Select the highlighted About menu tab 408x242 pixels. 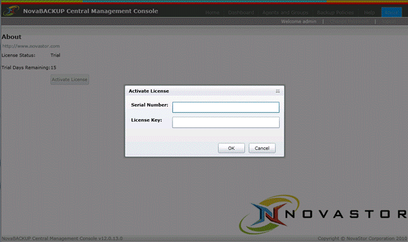pyautogui.click(x=392, y=13)
